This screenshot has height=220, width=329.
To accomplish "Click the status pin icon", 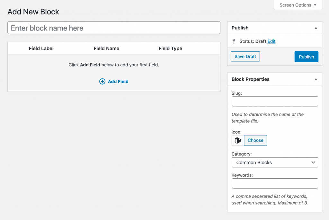I will [234, 41].
